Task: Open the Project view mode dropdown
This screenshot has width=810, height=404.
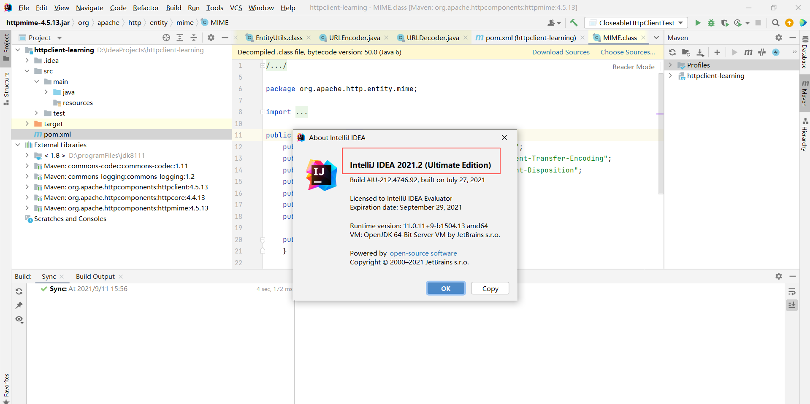Action: pyautogui.click(x=60, y=38)
